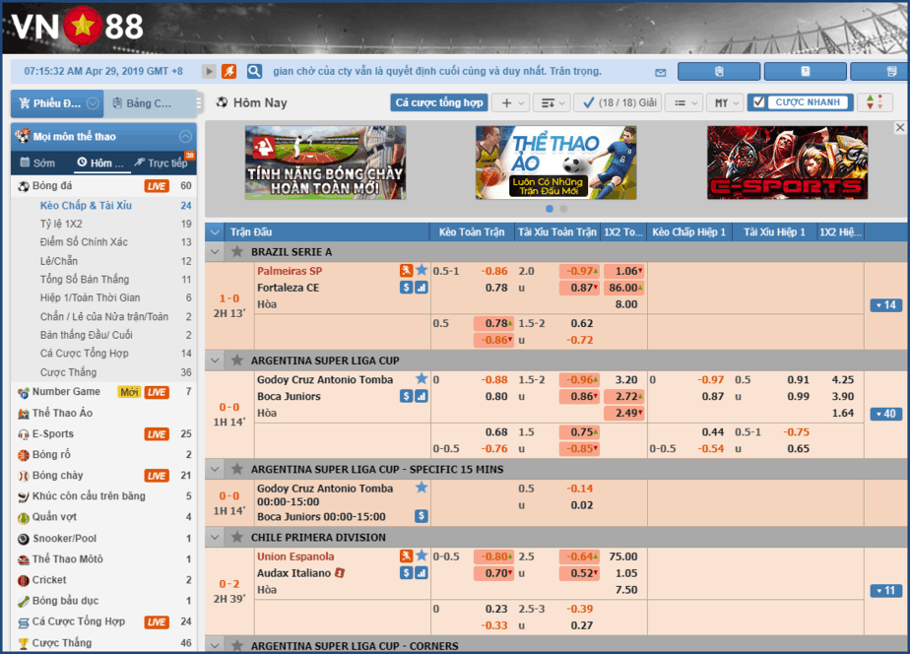
Task: Click the Union Espanola live stream icon
Action: (x=406, y=556)
